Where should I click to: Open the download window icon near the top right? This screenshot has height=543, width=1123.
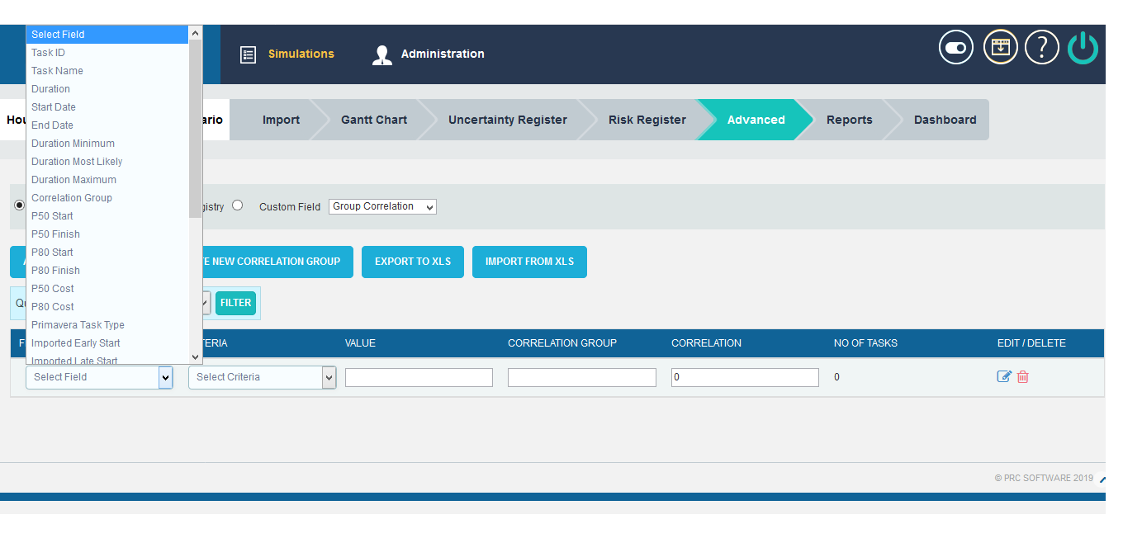[x=1000, y=47]
